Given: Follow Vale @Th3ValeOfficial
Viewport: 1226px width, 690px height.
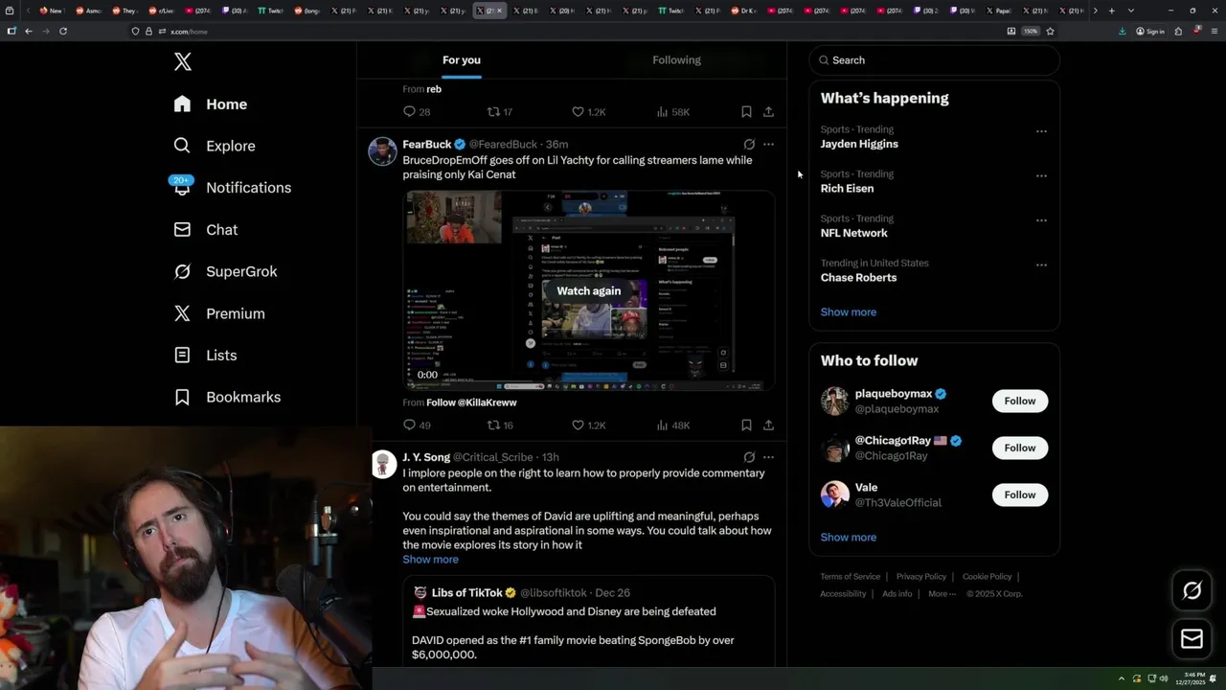Looking at the screenshot, I should (1019, 495).
